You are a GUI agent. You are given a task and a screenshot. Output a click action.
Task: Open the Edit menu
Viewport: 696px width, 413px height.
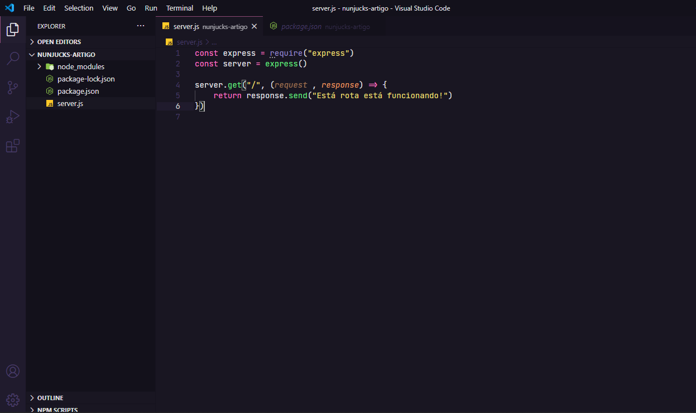point(49,8)
